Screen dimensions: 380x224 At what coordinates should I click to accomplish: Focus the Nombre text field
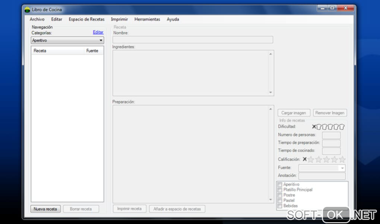click(x=193, y=40)
